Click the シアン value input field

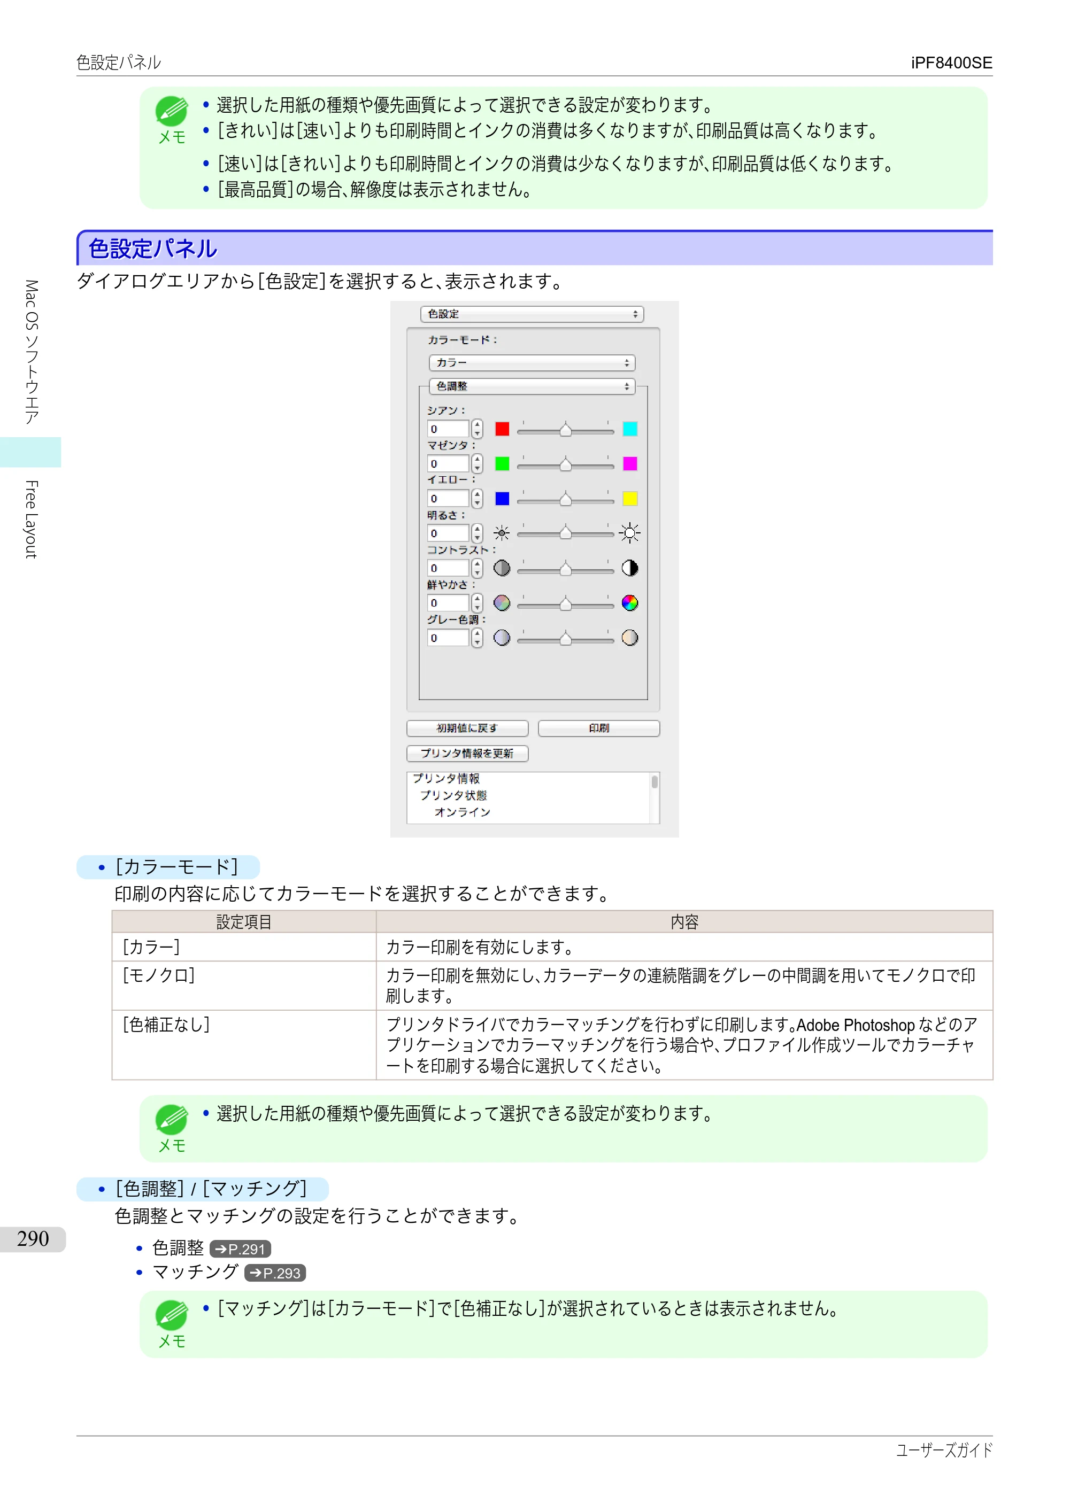[448, 429]
